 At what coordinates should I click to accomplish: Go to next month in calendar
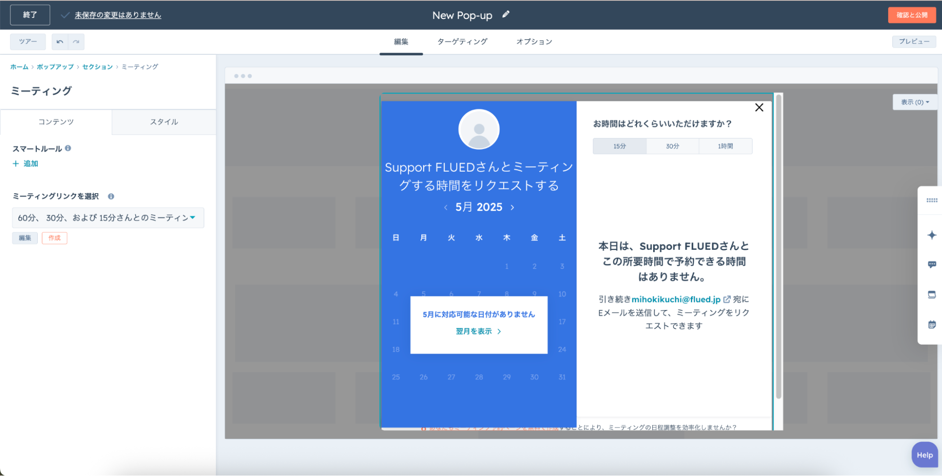click(x=513, y=207)
